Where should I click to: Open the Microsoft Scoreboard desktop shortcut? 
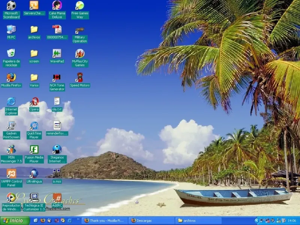(11, 10)
